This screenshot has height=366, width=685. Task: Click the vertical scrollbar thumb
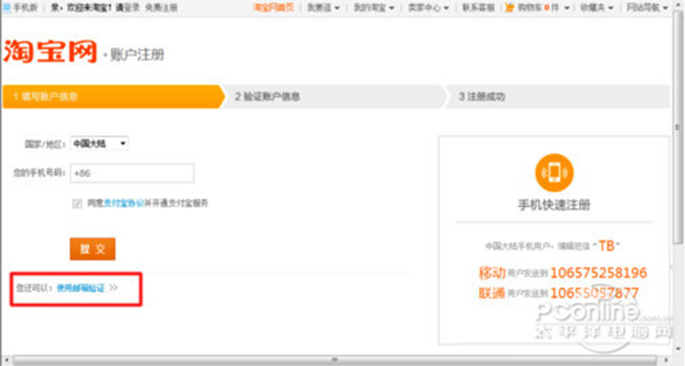pos(678,127)
